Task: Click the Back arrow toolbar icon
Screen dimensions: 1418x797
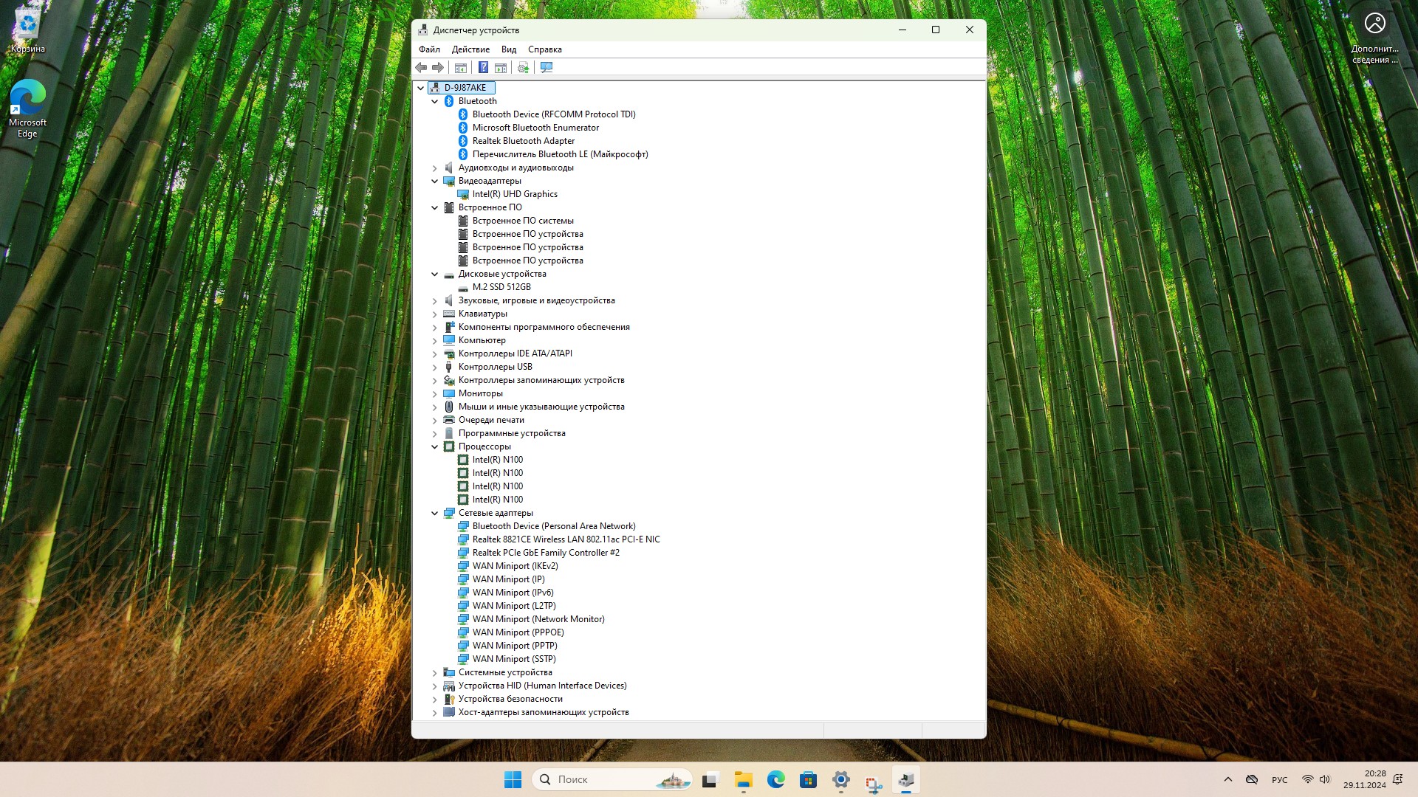Action: (x=421, y=68)
